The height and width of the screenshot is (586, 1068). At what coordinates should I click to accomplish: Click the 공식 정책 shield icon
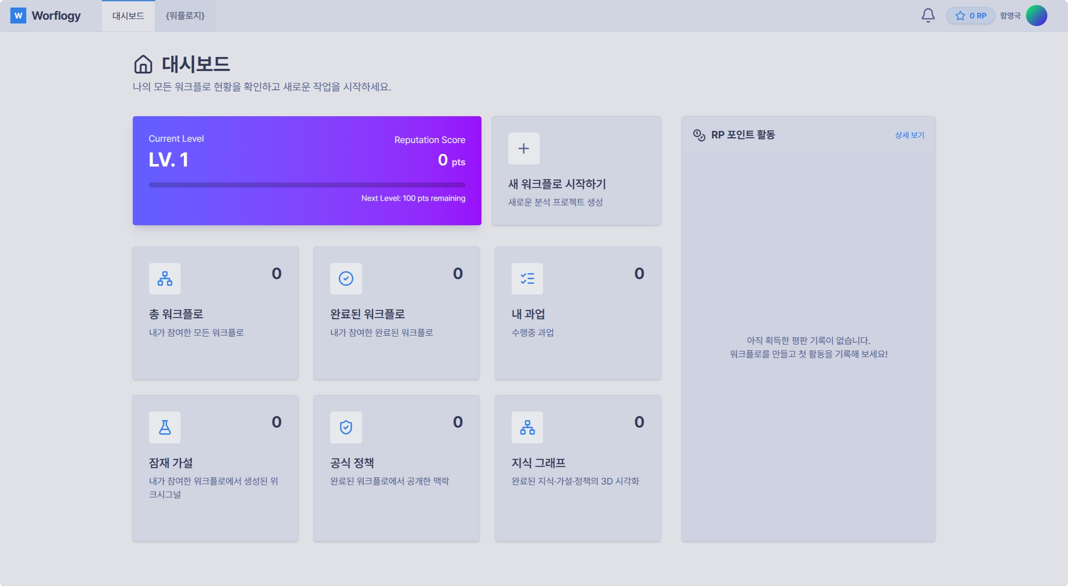pos(346,427)
